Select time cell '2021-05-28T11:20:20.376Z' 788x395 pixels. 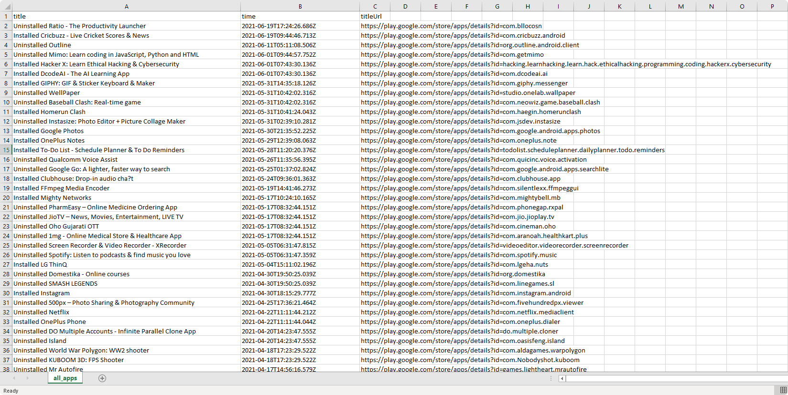300,150
